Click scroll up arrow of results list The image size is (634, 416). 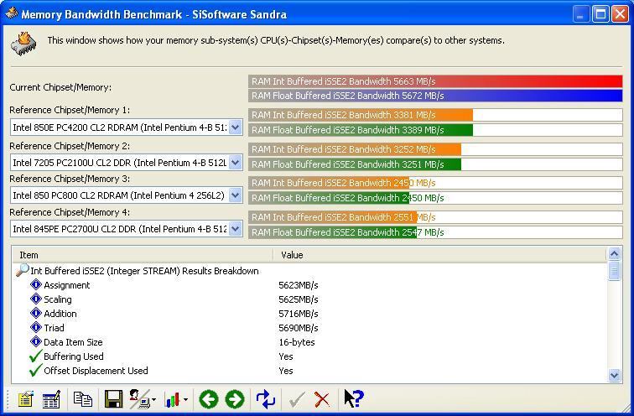click(614, 254)
